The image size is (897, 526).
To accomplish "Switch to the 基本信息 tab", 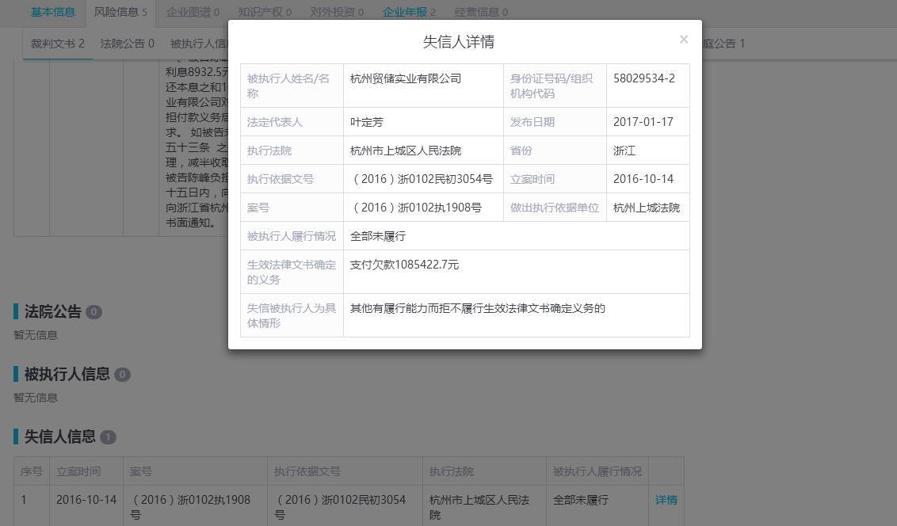I will (53, 12).
